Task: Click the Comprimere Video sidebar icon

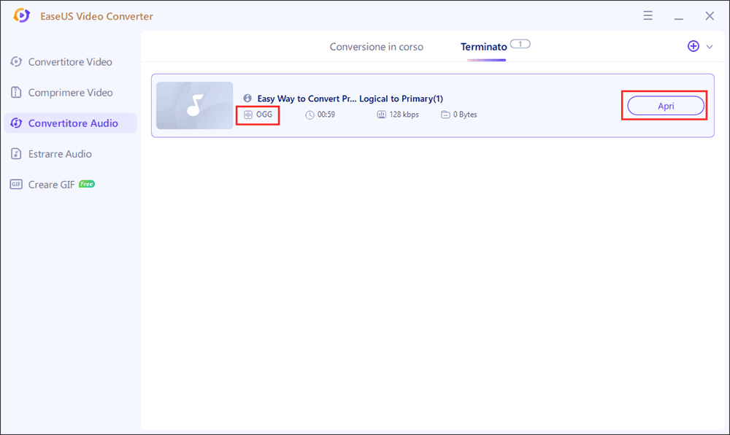Action: (x=16, y=92)
